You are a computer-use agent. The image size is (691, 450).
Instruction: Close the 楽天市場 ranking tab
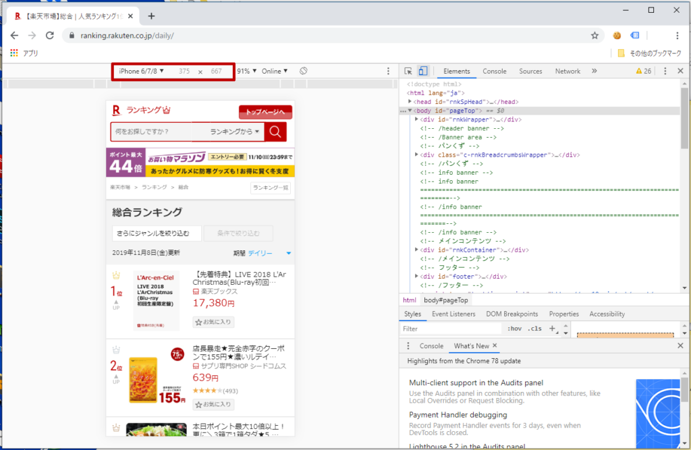click(x=130, y=16)
